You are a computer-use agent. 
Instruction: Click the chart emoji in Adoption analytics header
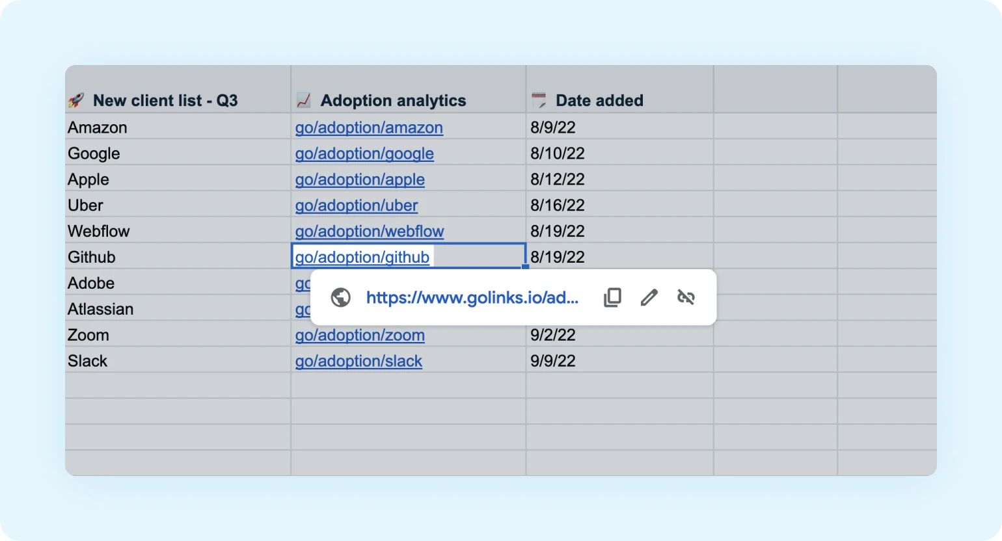[x=303, y=100]
